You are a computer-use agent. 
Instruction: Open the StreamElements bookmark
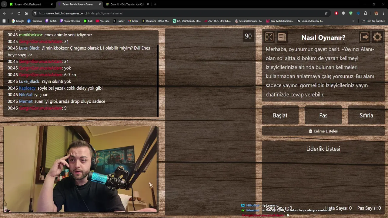point(249,21)
